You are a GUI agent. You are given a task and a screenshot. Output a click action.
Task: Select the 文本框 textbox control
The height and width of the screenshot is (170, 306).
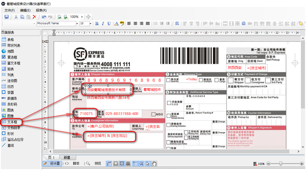pyautogui.click(x=10, y=122)
